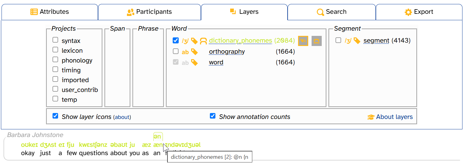
Task: Click the (about) link for layer icons
Action: click(122, 117)
